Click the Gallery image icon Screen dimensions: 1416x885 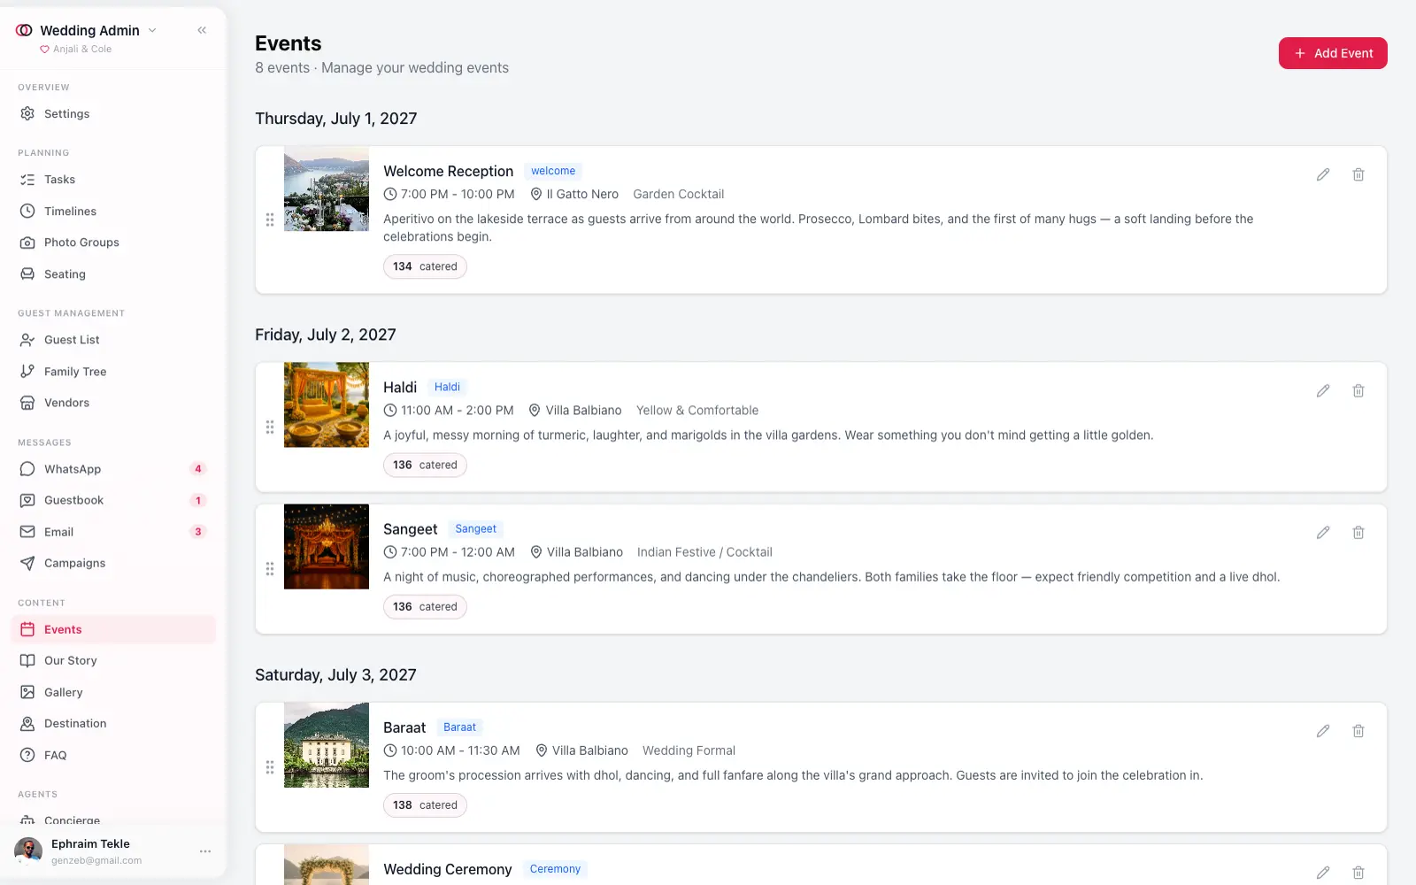point(27,692)
